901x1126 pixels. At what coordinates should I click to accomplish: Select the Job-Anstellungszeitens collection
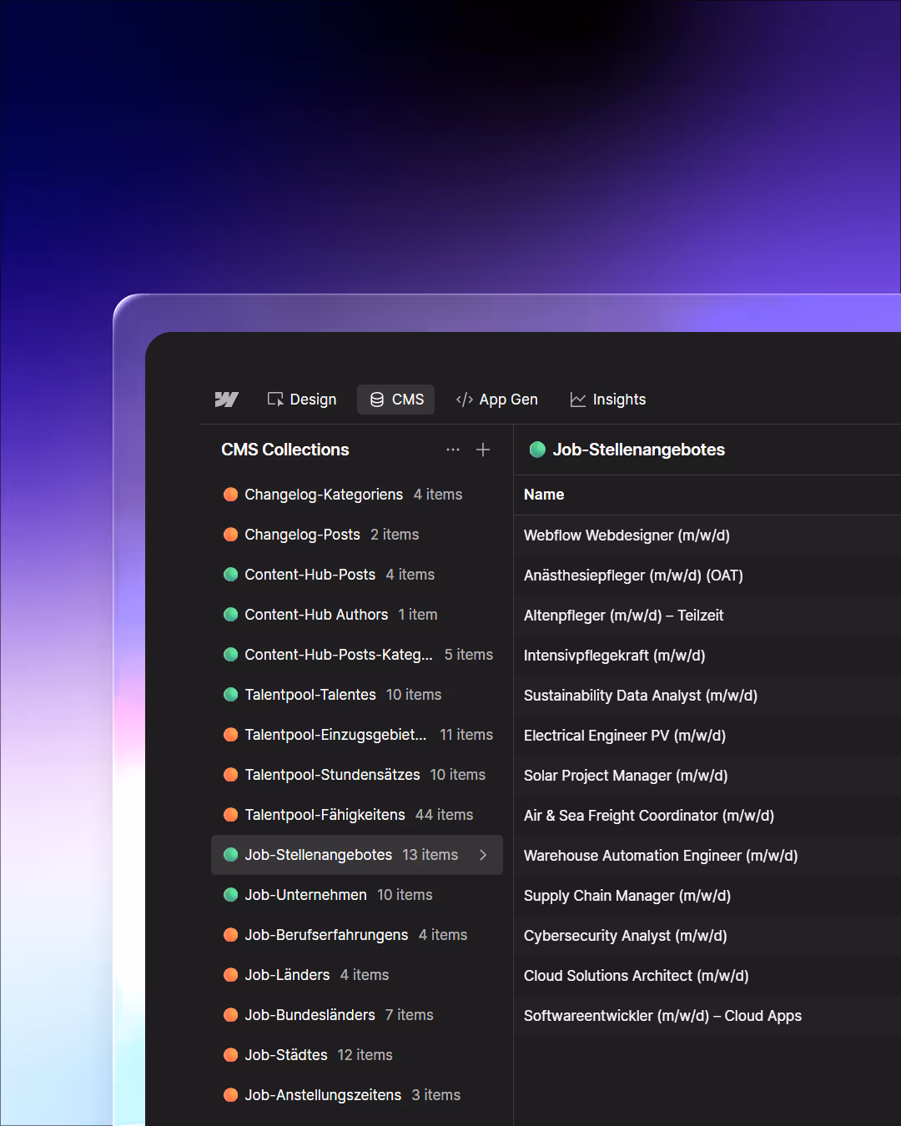pos(357,1095)
